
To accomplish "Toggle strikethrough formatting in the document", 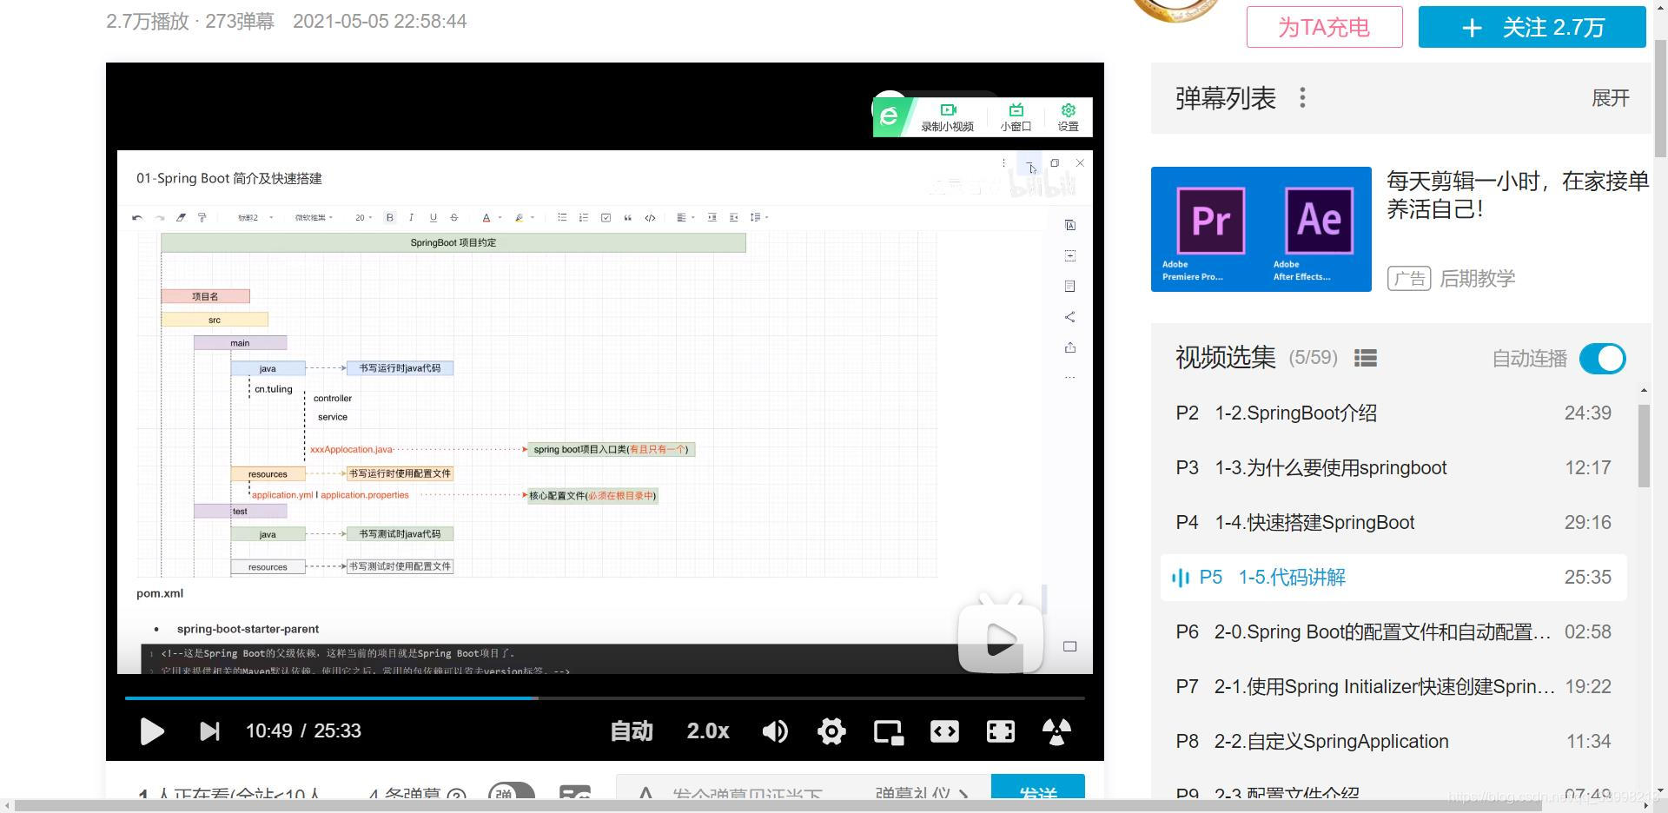I will click(x=453, y=218).
